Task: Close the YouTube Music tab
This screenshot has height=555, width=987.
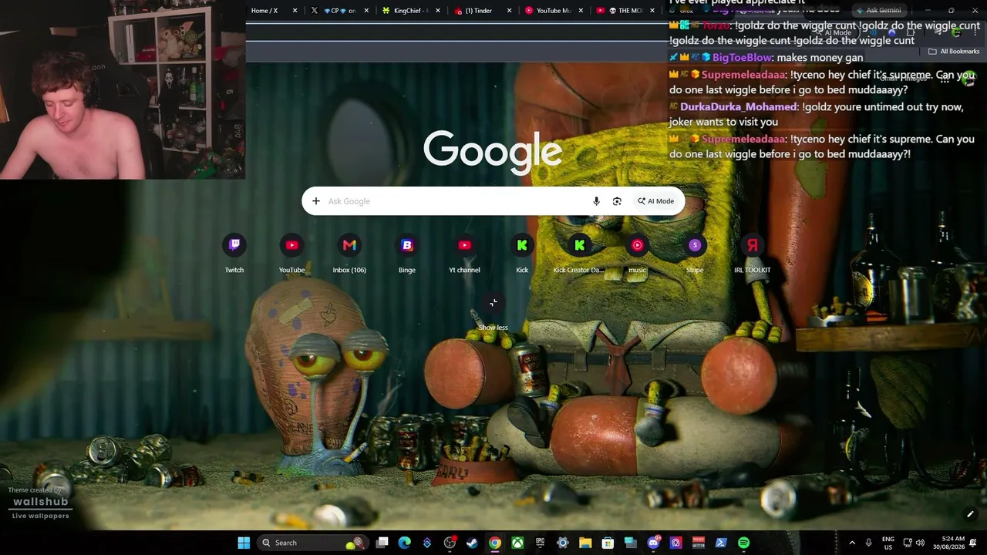Action: tap(580, 11)
